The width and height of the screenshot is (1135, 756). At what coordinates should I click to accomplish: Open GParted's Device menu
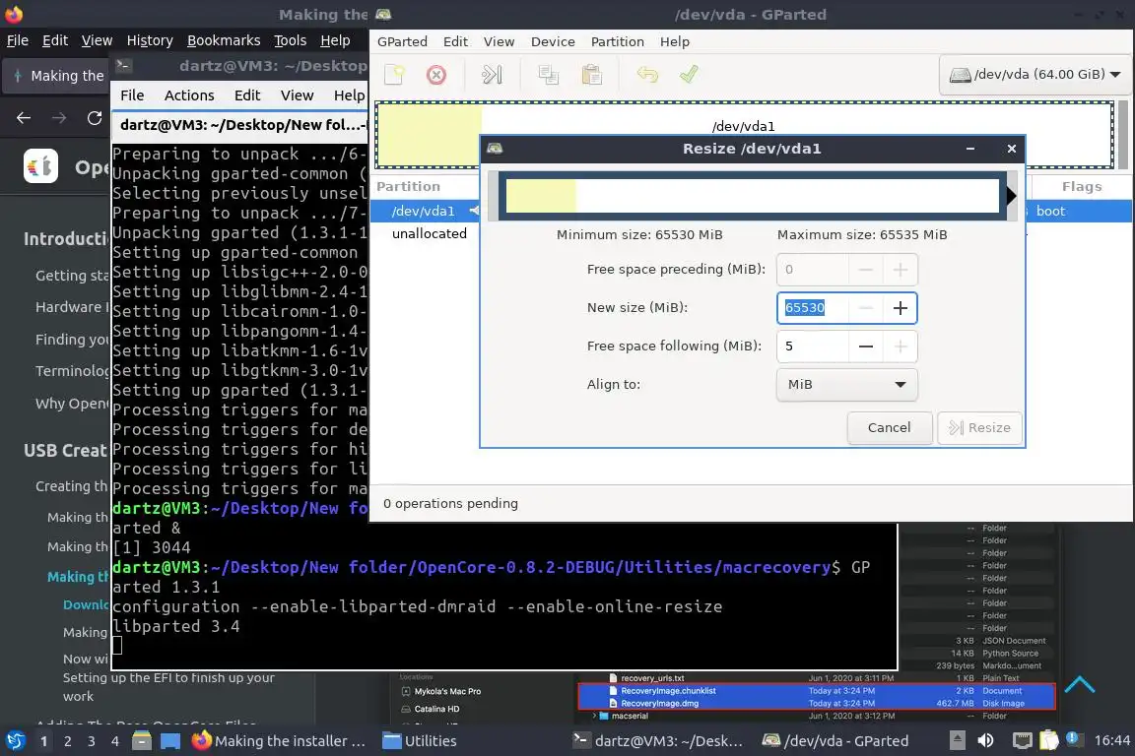[553, 42]
